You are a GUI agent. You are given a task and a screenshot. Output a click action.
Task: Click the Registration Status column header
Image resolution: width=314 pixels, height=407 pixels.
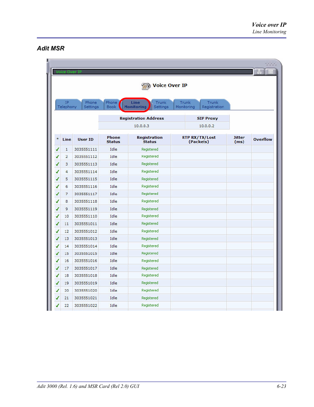150,139
